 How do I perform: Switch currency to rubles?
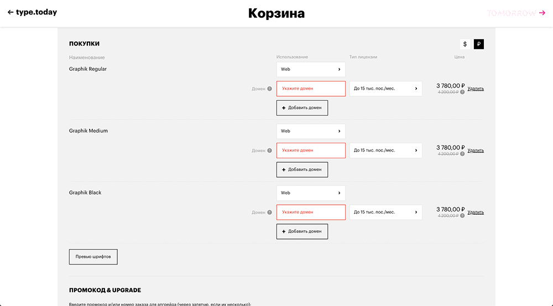(x=479, y=44)
